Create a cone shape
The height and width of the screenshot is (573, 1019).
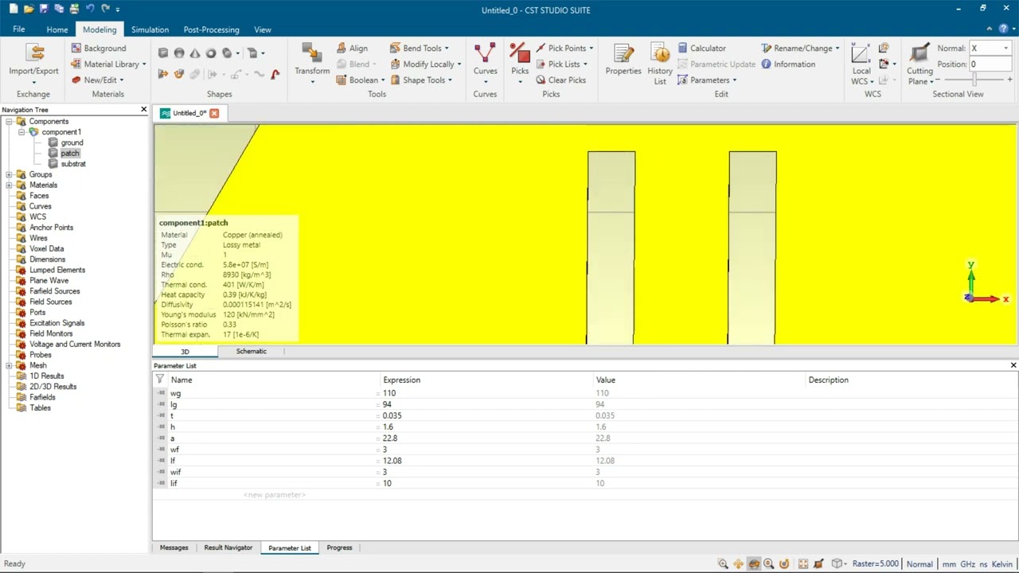tap(195, 53)
